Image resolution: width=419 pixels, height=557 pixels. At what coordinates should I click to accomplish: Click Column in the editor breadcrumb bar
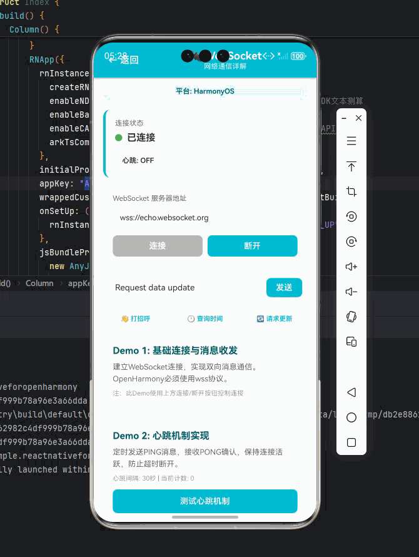point(39,284)
